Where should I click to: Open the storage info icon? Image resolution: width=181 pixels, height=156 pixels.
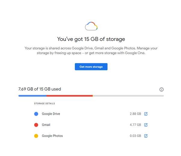(161, 89)
